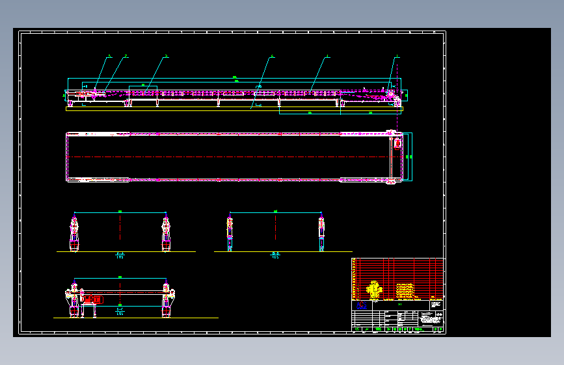Screen dimensions: 564x365
Task: Click the section label under the motor cross-section view
Action: pos(120,311)
